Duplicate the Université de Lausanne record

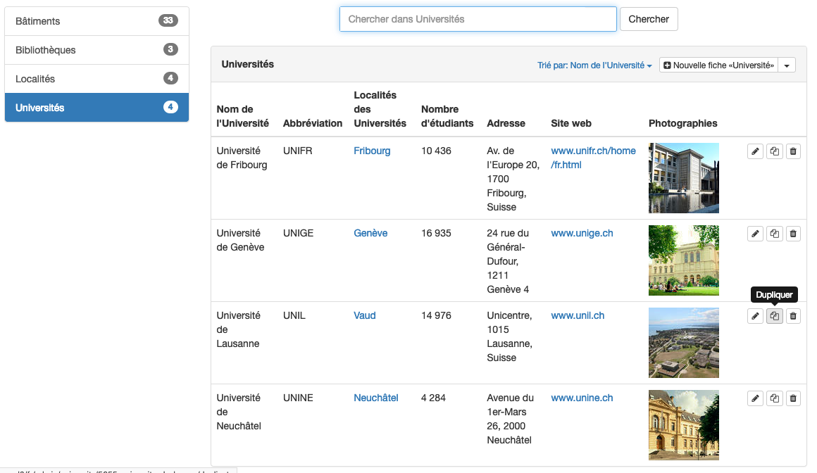pyautogui.click(x=774, y=316)
